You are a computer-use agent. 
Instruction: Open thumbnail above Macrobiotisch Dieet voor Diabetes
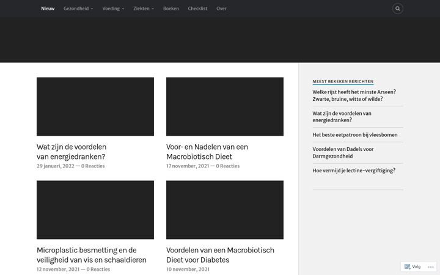click(x=225, y=210)
